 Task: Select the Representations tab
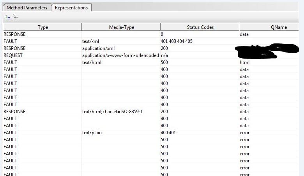72,7
